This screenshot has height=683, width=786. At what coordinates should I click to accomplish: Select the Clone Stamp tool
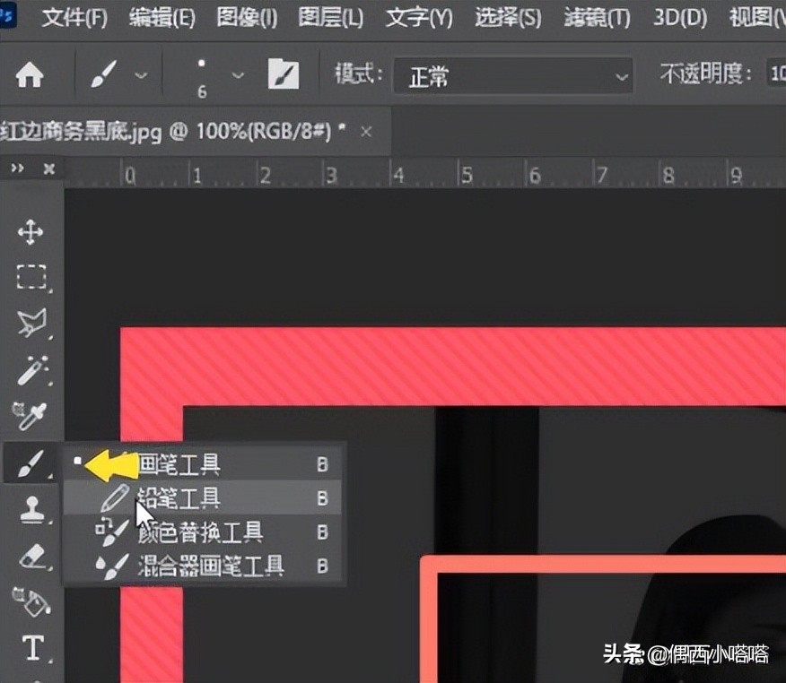point(31,511)
